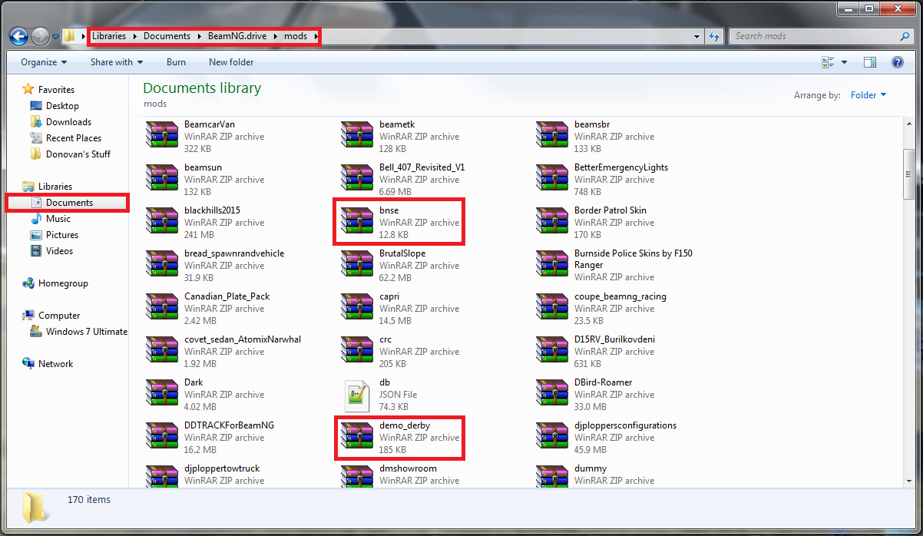Screen dimensions: 923x536
Task: Open the view options dropdown arrow
Action: pyautogui.click(x=845, y=62)
